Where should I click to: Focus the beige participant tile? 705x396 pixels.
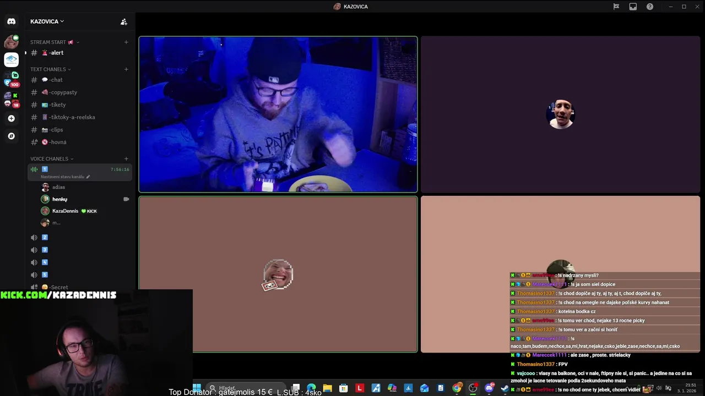[560, 274]
